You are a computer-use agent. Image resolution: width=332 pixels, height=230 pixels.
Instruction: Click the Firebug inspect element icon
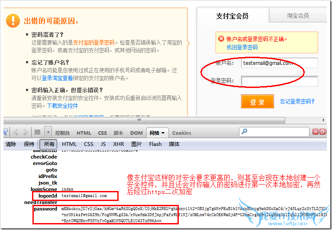pos(5,132)
